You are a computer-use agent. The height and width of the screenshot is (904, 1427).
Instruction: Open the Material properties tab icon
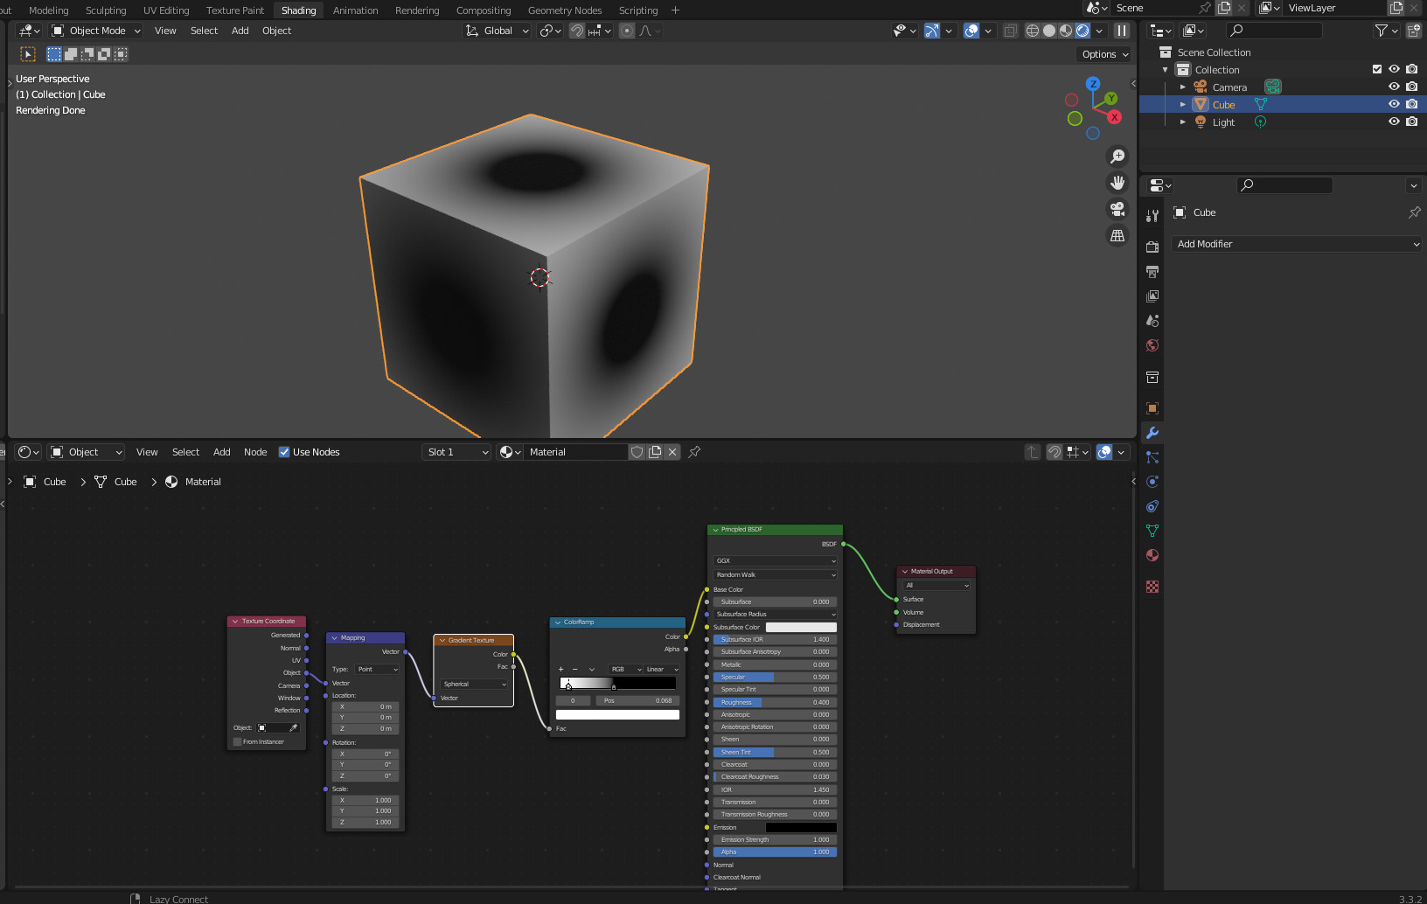(x=1152, y=555)
